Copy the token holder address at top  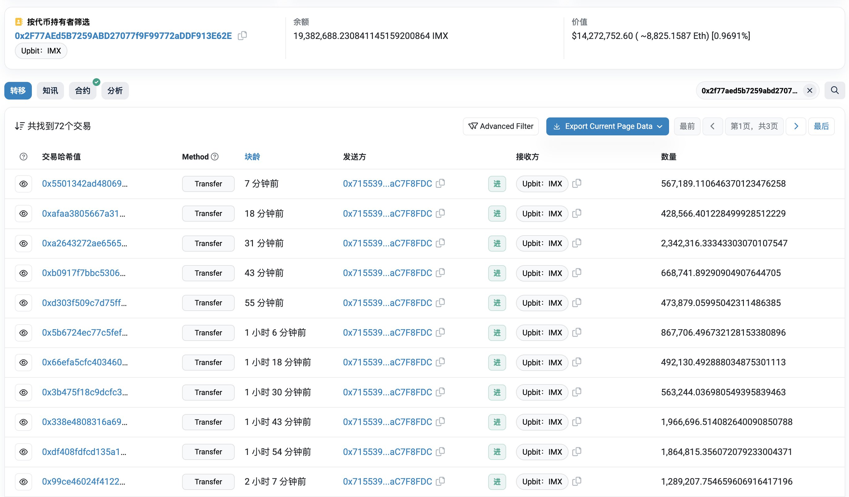(x=242, y=36)
